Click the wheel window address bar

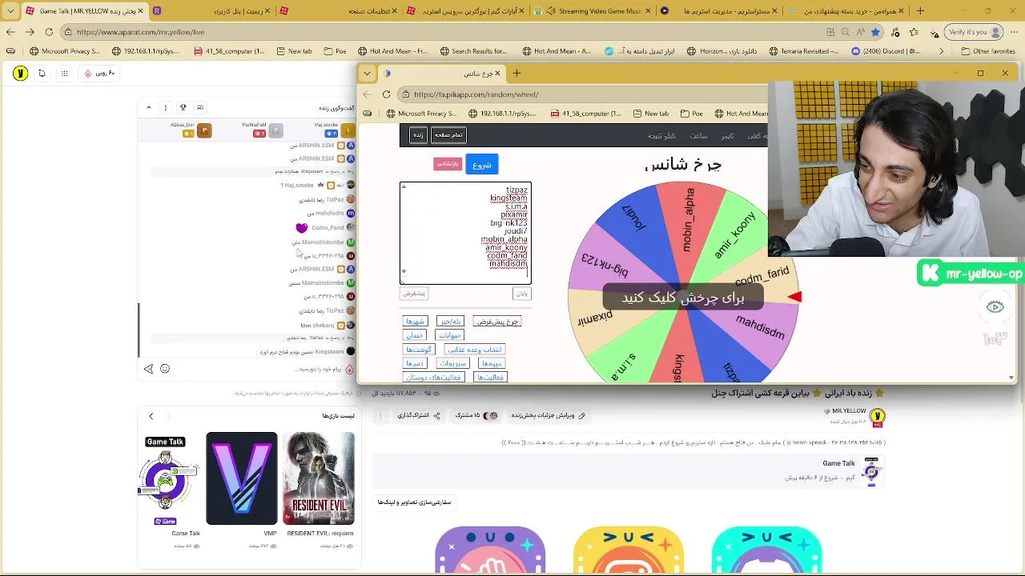pos(585,94)
